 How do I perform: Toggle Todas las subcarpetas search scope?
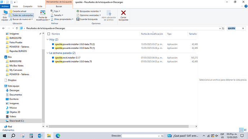tap(21, 15)
